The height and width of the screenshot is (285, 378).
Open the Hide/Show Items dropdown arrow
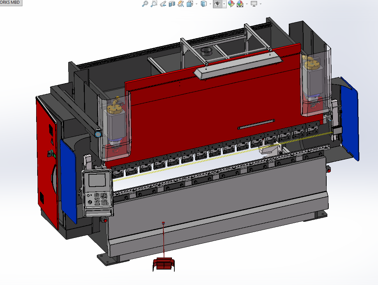pos(224,4)
